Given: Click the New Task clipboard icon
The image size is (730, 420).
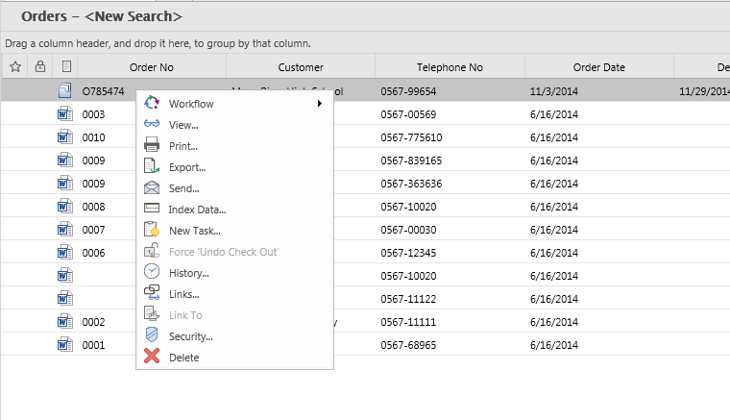Looking at the screenshot, I should click(x=152, y=230).
